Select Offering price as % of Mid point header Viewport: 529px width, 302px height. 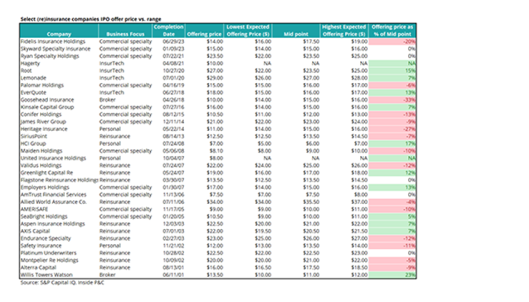click(393, 31)
